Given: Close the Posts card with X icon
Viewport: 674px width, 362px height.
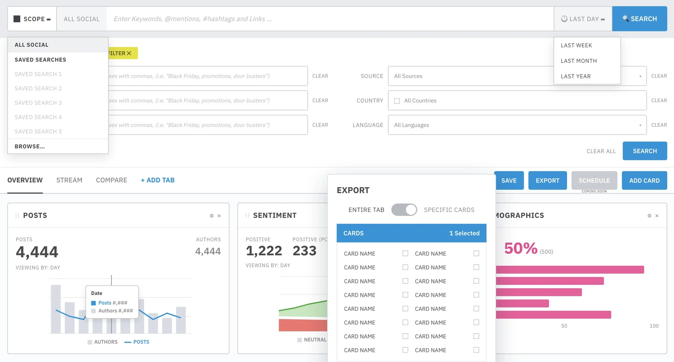Looking at the screenshot, I should (219, 216).
